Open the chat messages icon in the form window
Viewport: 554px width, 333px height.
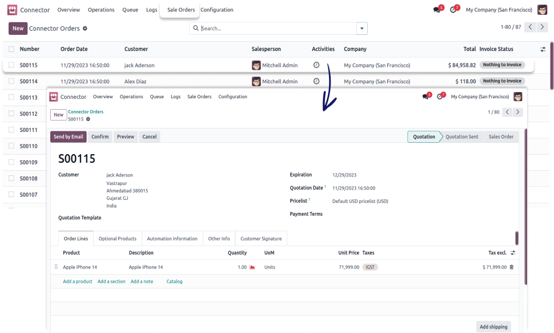(427, 96)
